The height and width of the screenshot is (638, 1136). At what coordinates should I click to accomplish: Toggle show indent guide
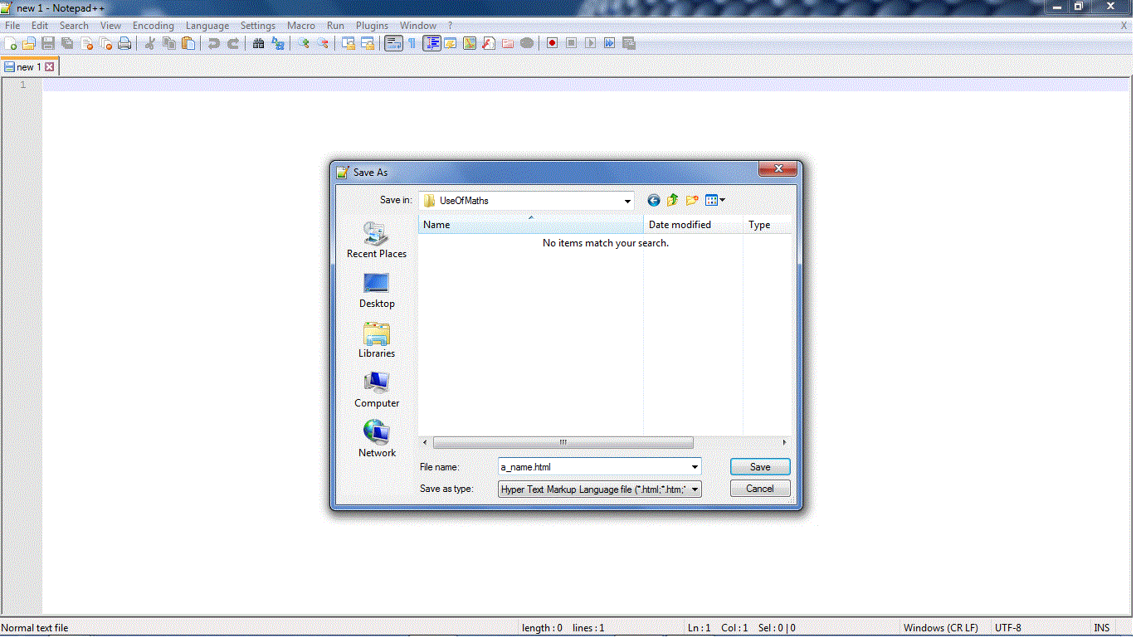click(431, 43)
